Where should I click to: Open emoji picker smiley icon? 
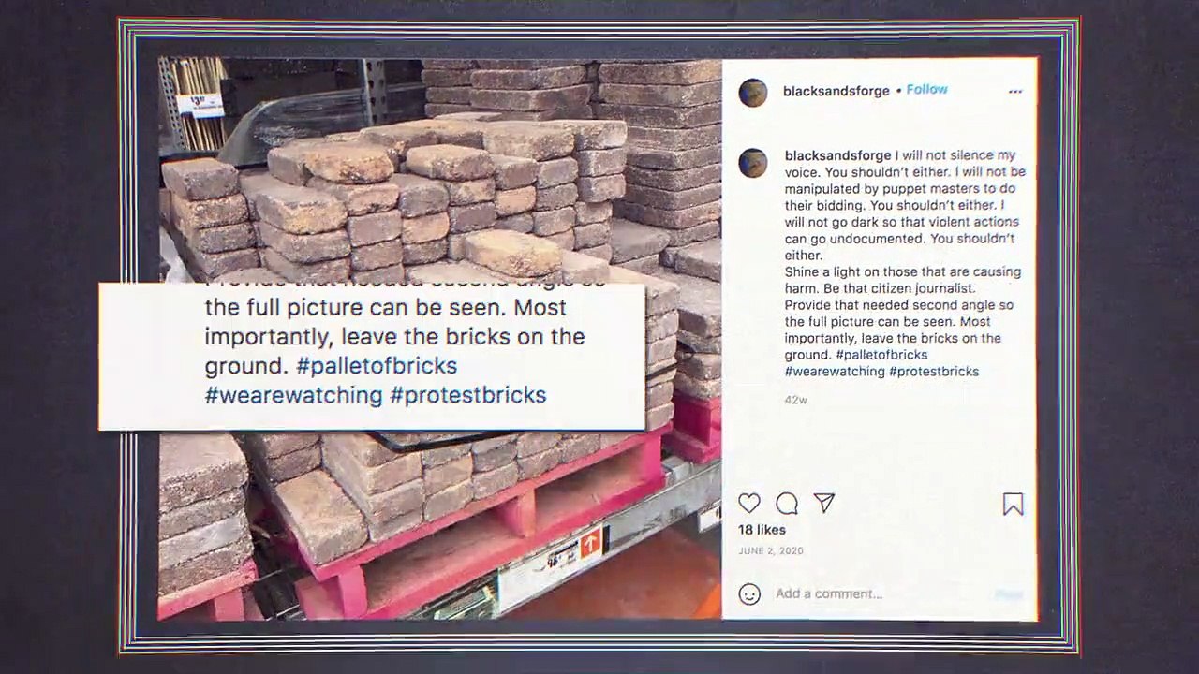point(749,593)
